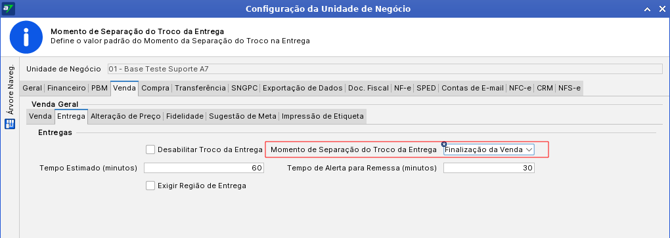Screen dimensions: 670x238
Task: Close the configuration window
Action: 661,9
